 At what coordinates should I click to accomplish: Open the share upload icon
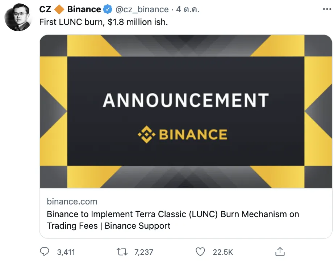tap(280, 252)
